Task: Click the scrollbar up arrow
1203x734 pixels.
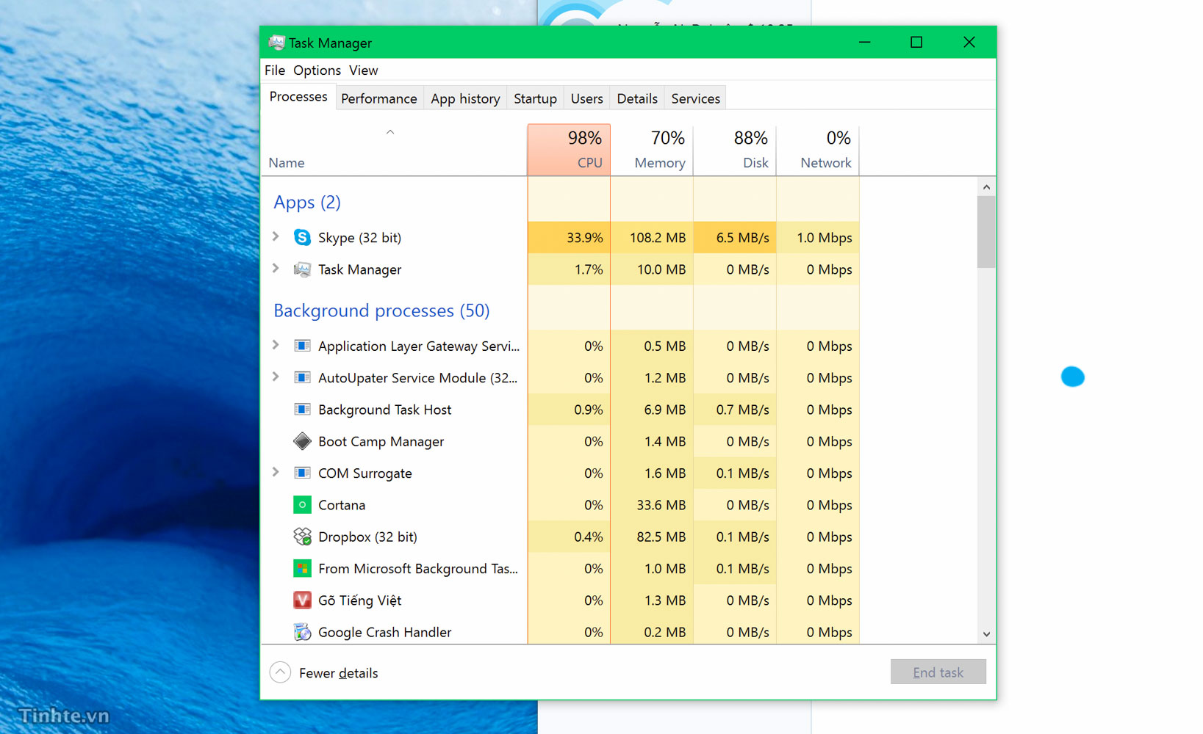Action: tap(986, 187)
